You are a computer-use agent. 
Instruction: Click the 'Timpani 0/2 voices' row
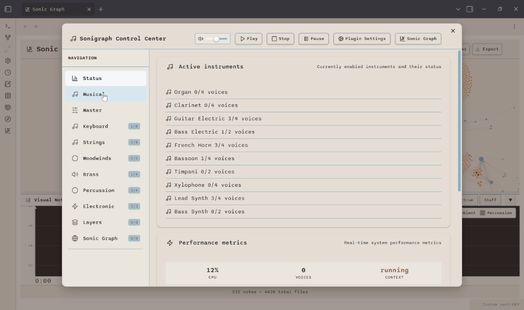303,172
